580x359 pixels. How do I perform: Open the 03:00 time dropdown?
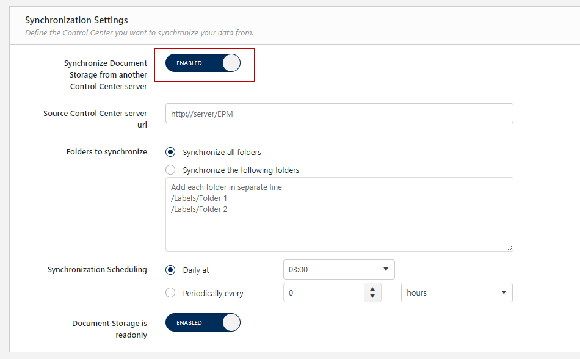coord(339,269)
